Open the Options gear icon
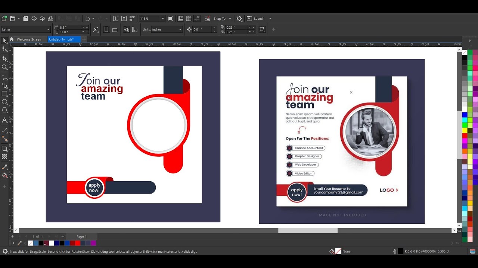 coord(239,18)
